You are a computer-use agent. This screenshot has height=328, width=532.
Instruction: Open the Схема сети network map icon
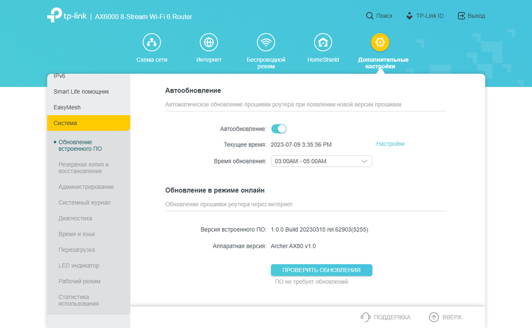[152, 43]
